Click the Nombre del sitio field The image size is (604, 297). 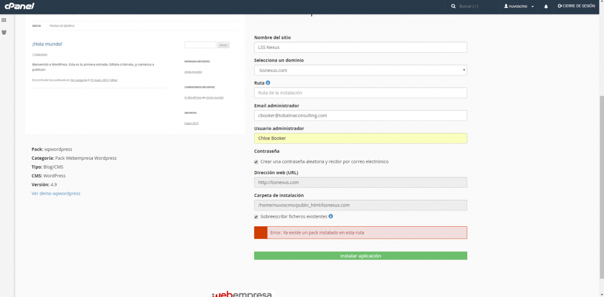[361, 47]
